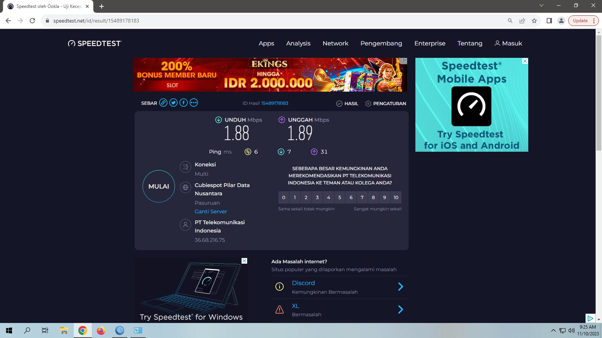Open File Explorer from the taskbar
Image resolution: width=602 pixels, height=338 pixels.
pyautogui.click(x=64, y=330)
